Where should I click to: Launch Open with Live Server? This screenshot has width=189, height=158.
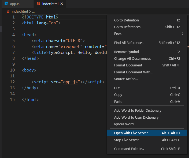click(131, 133)
